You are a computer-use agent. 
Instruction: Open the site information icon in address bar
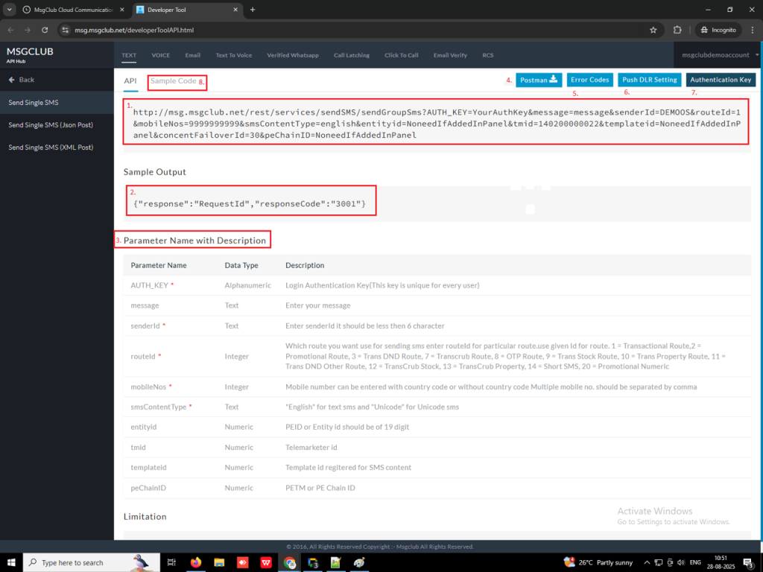pyautogui.click(x=66, y=30)
